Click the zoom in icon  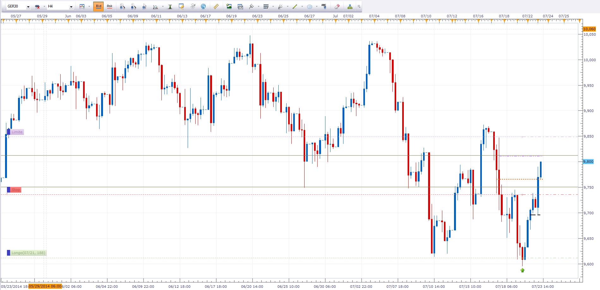[x=122, y=6]
